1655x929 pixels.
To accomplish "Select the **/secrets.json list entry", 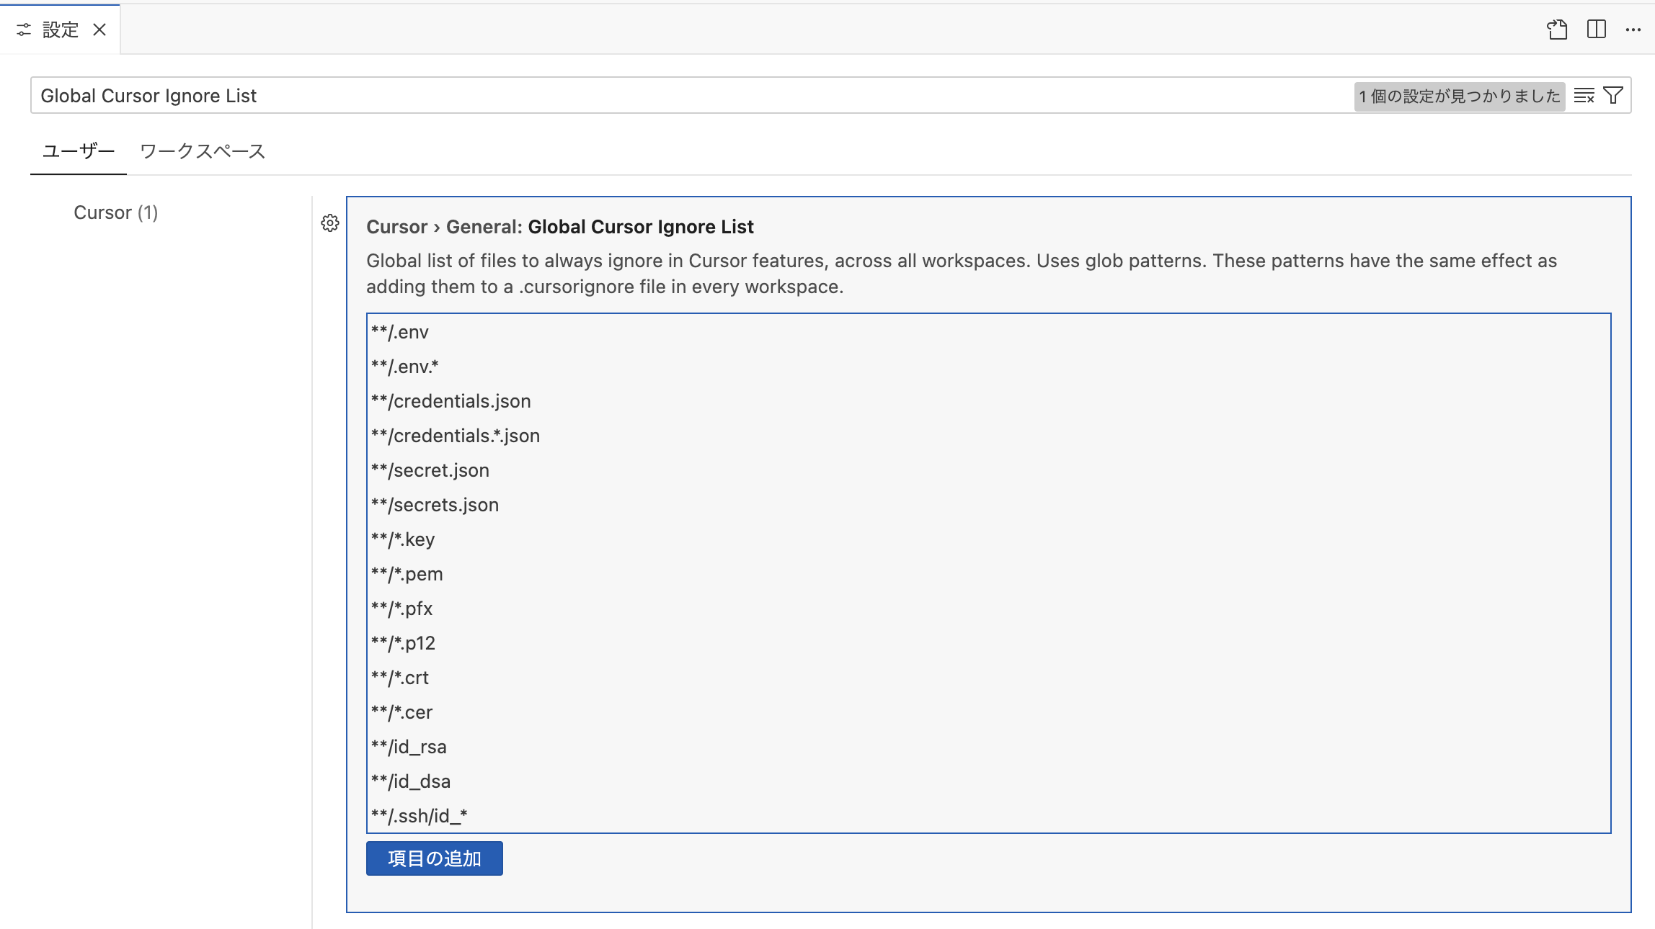I will click(435, 505).
